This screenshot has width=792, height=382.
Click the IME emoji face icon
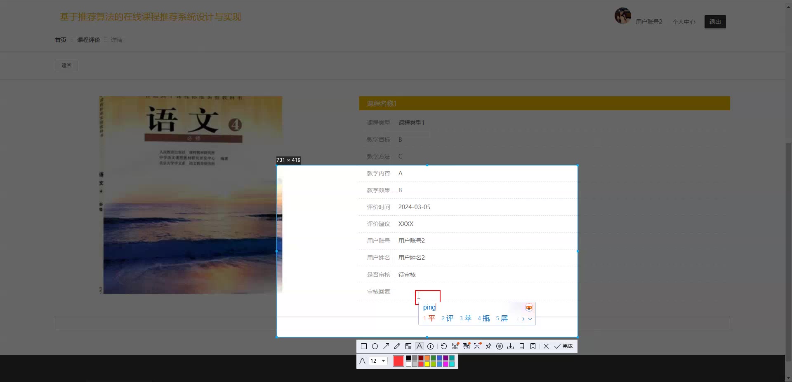[x=529, y=307]
